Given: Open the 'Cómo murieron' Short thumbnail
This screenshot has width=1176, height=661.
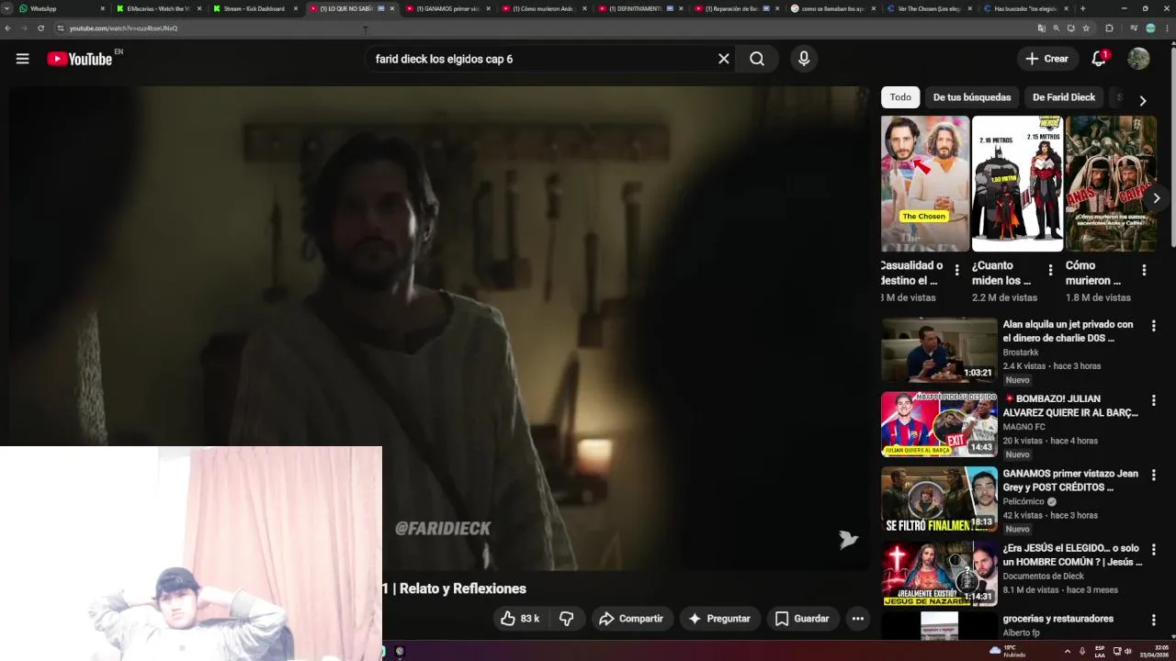Looking at the screenshot, I should coord(1111,184).
